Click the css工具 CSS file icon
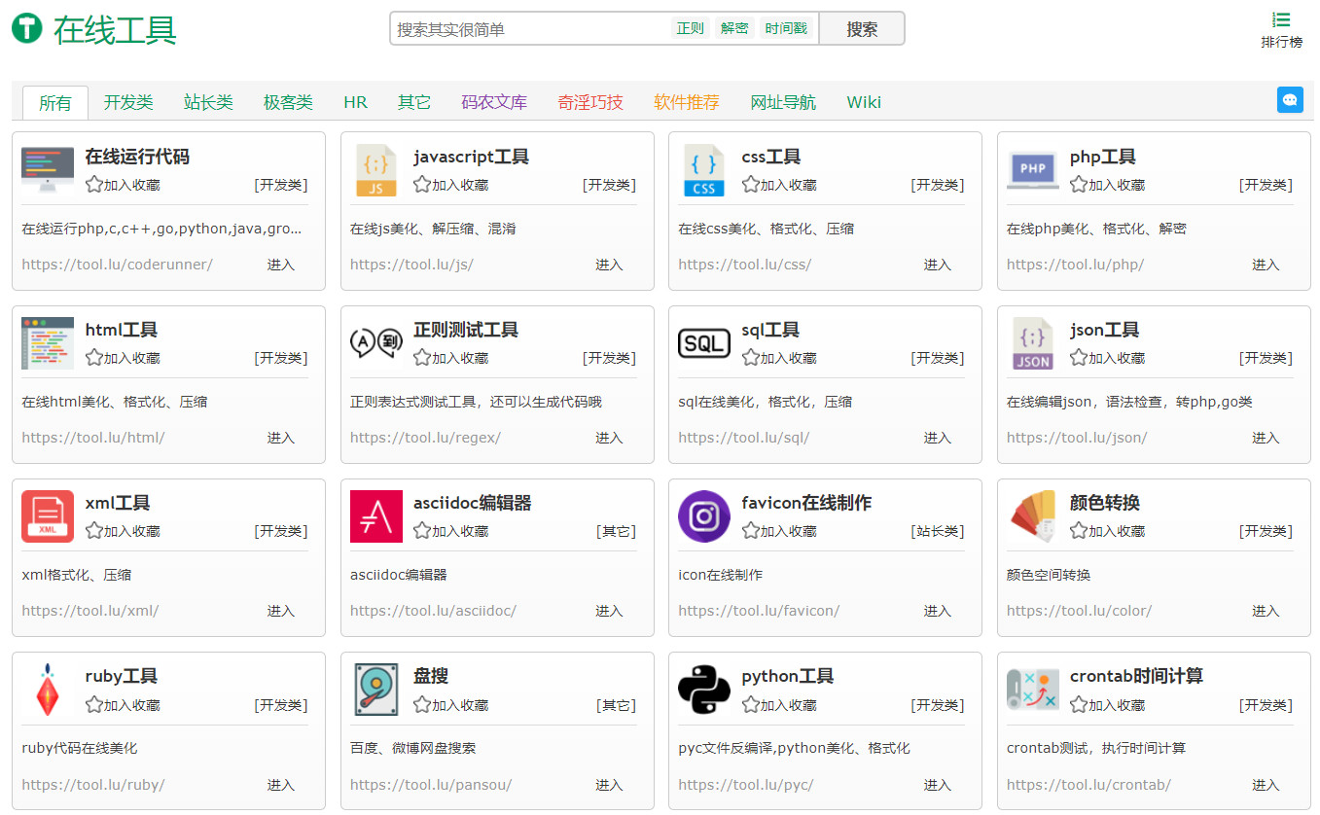 click(x=704, y=170)
